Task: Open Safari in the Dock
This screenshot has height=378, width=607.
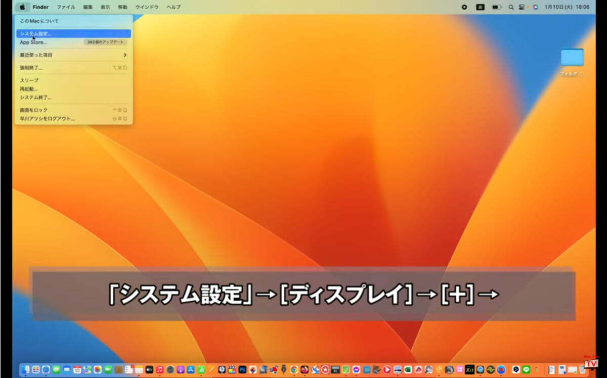Action: (46, 369)
